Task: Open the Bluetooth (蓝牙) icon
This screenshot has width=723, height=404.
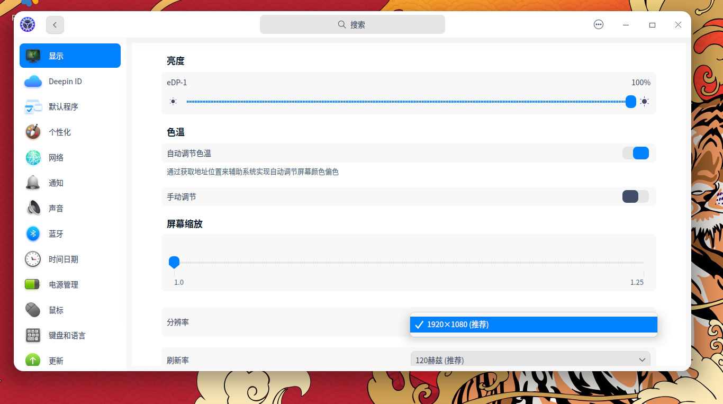Action: tap(33, 234)
